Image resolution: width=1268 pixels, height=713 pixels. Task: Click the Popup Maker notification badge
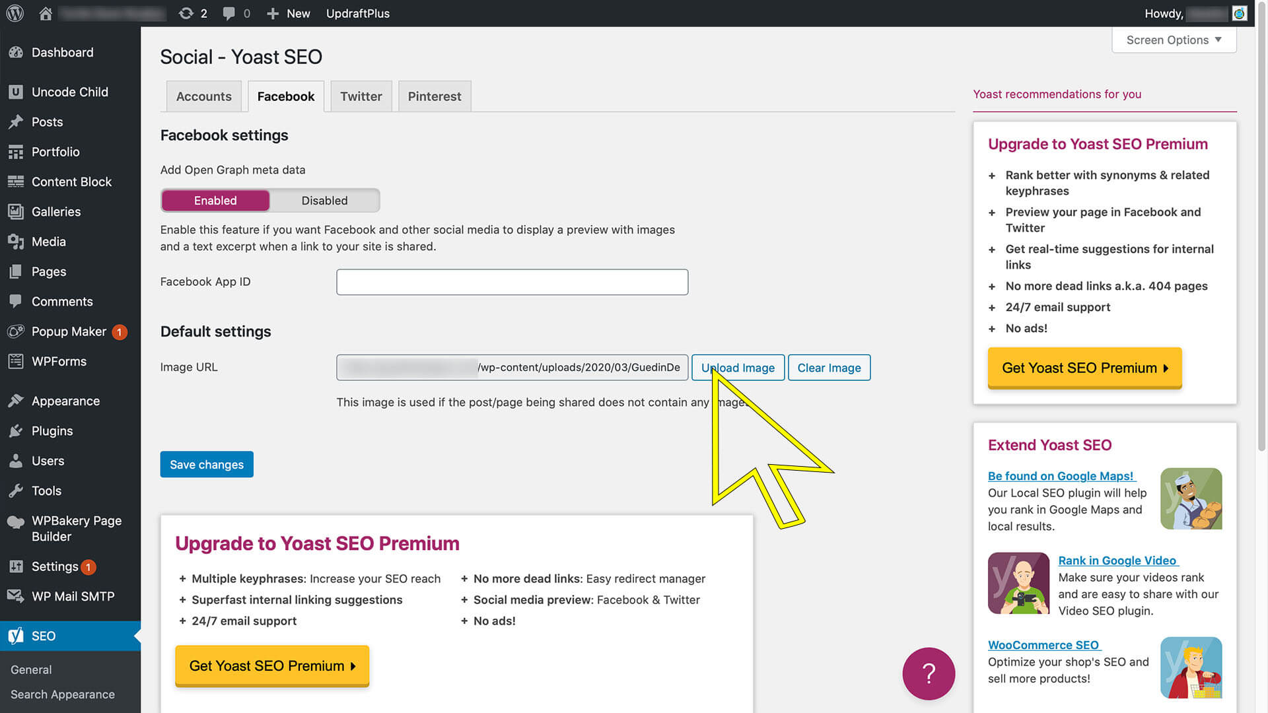(120, 332)
